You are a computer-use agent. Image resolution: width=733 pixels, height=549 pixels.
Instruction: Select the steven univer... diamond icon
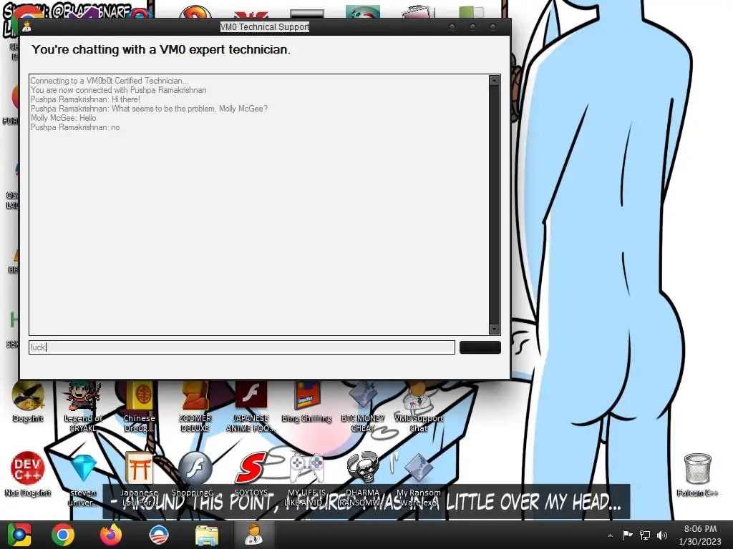83,478
